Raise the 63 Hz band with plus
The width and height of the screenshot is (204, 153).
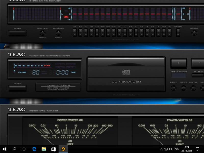pos(80,31)
